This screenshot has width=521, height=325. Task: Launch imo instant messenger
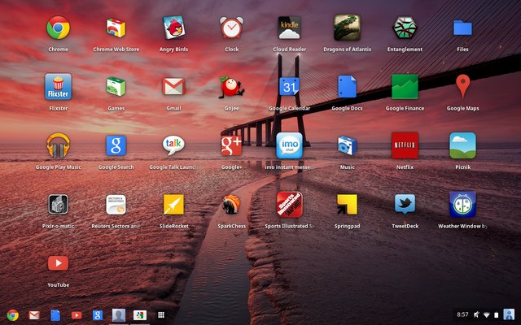[x=290, y=146]
